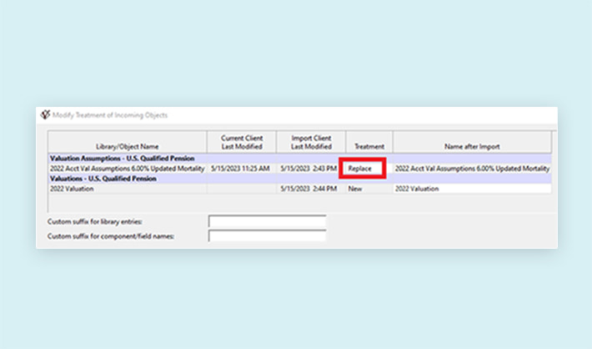592x349 pixels.
Task: Click the 5/15/2023 11:25 AM current client date
Action: 241,169
